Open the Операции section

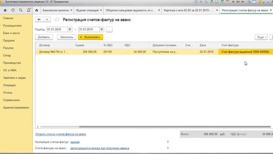click(9, 85)
